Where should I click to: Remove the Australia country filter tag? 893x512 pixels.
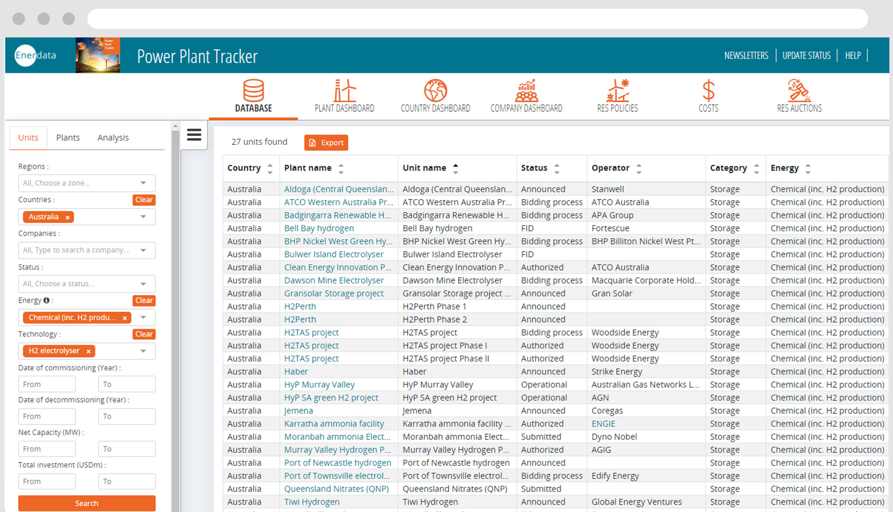(x=68, y=217)
